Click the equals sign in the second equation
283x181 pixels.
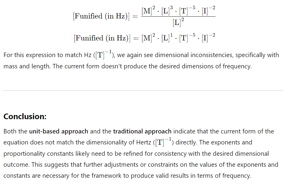point(136,38)
